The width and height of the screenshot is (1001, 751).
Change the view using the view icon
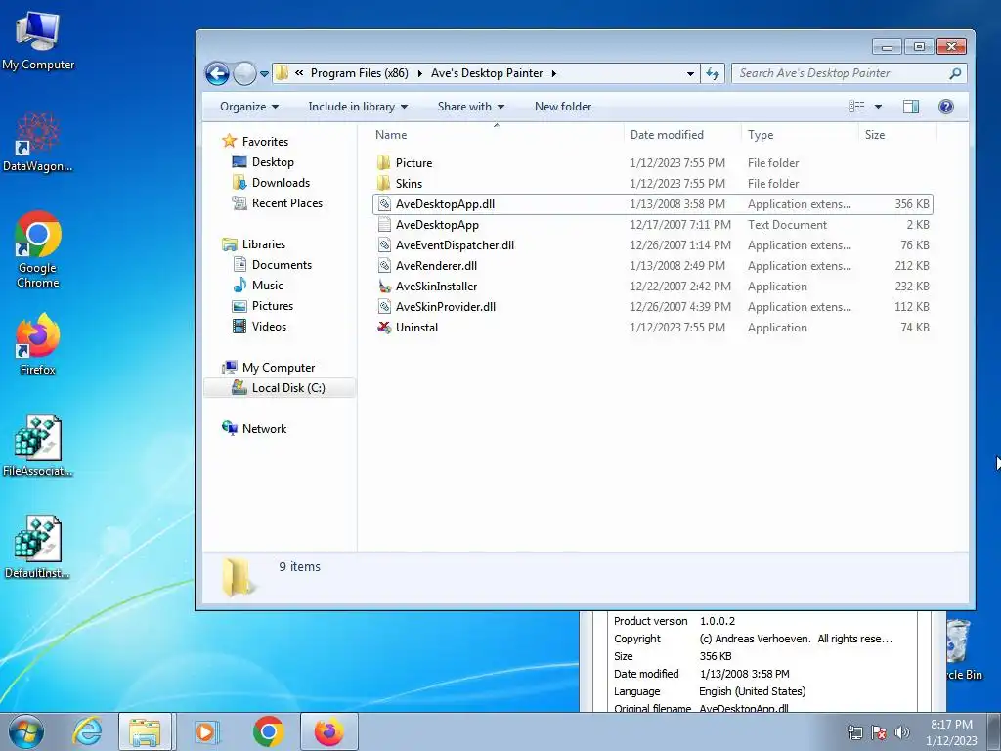(856, 107)
